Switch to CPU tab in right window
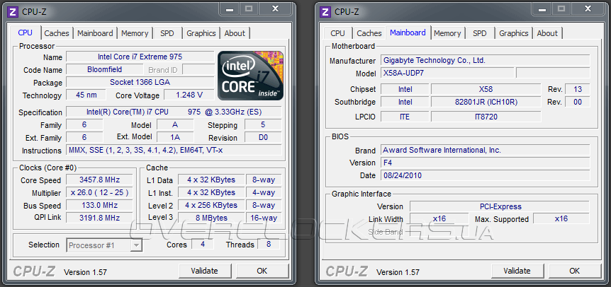Viewport: 611px width, 287px height. (338, 33)
